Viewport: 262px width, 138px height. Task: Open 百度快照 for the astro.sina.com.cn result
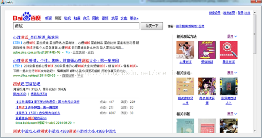[x=79, y=52]
